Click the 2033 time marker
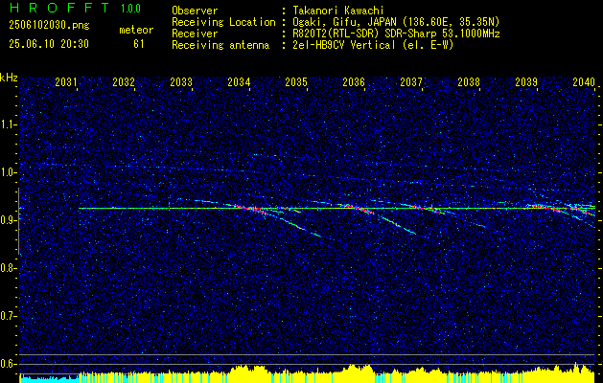This screenshot has width=603, height=383. [181, 81]
